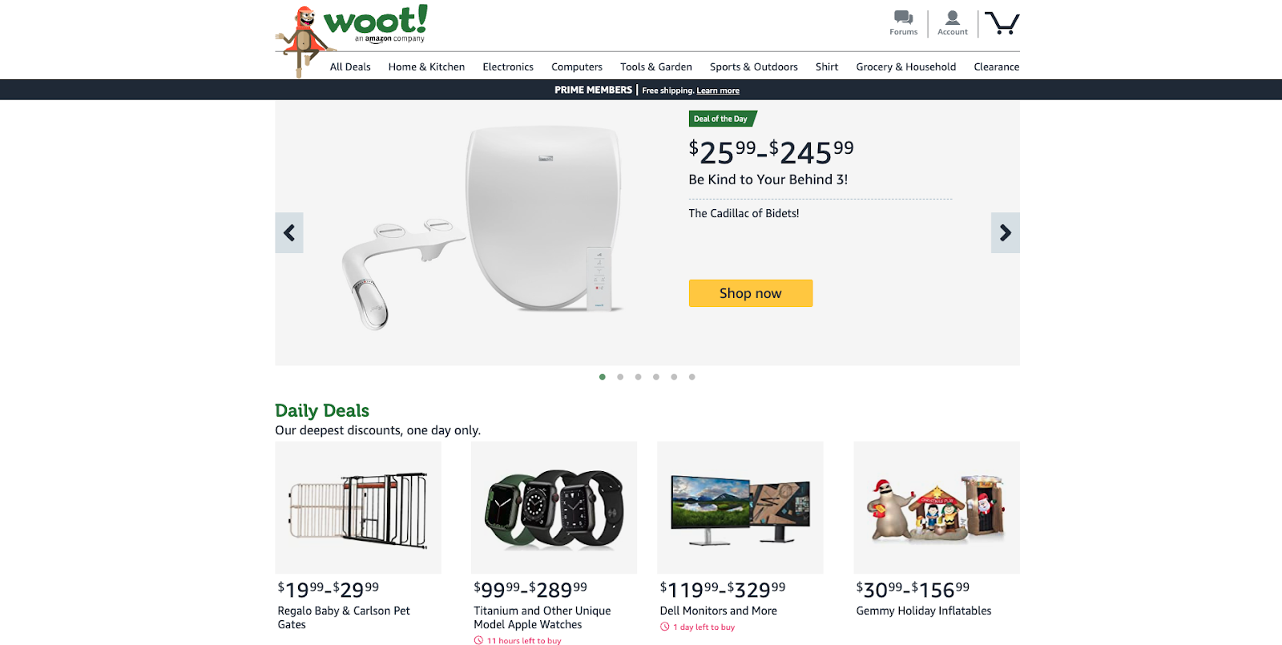The width and height of the screenshot is (1282, 645).
Task: Go back using the left carousel arrow
Action: click(x=288, y=232)
